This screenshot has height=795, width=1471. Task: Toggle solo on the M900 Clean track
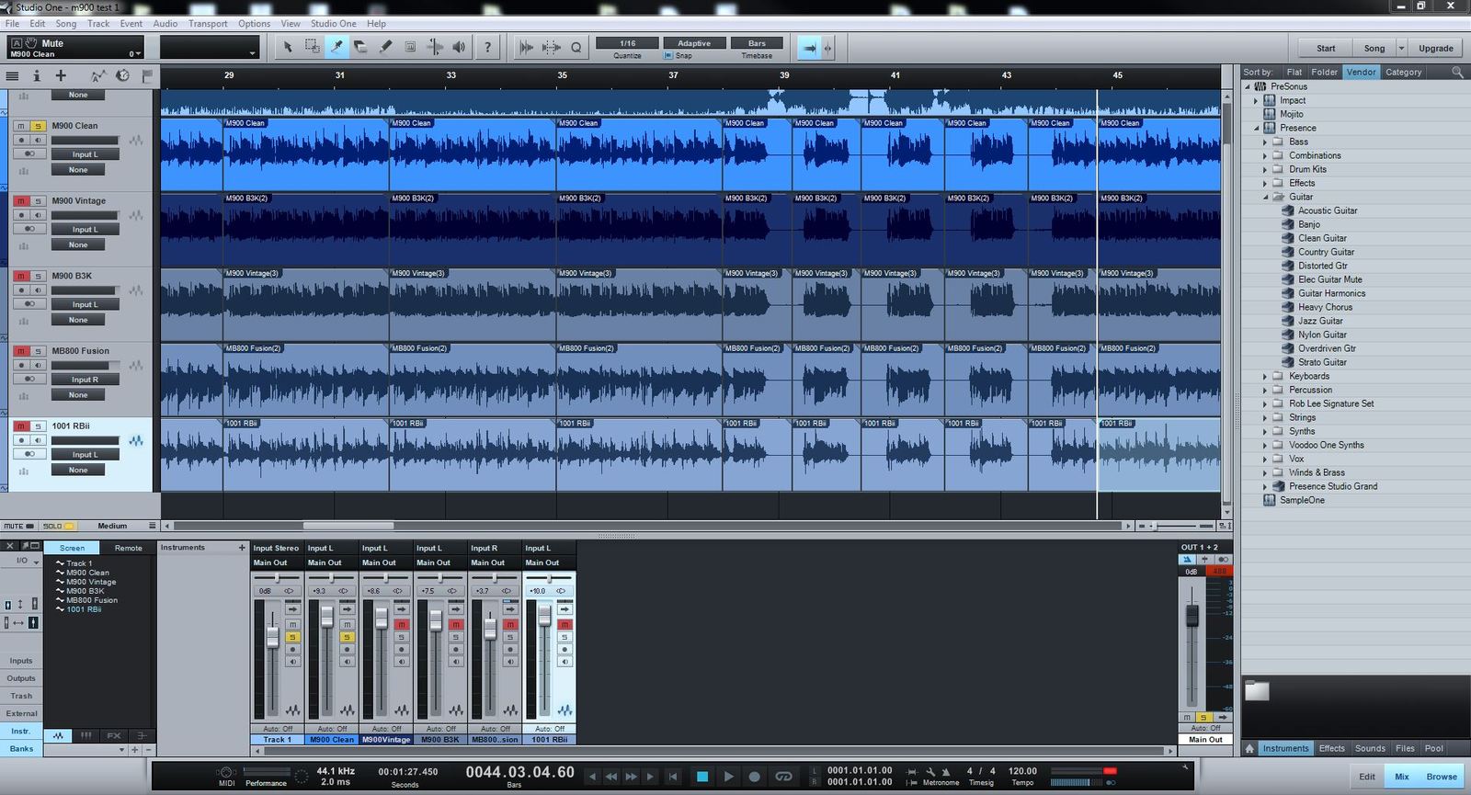pyautogui.click(x=38, y=126)
